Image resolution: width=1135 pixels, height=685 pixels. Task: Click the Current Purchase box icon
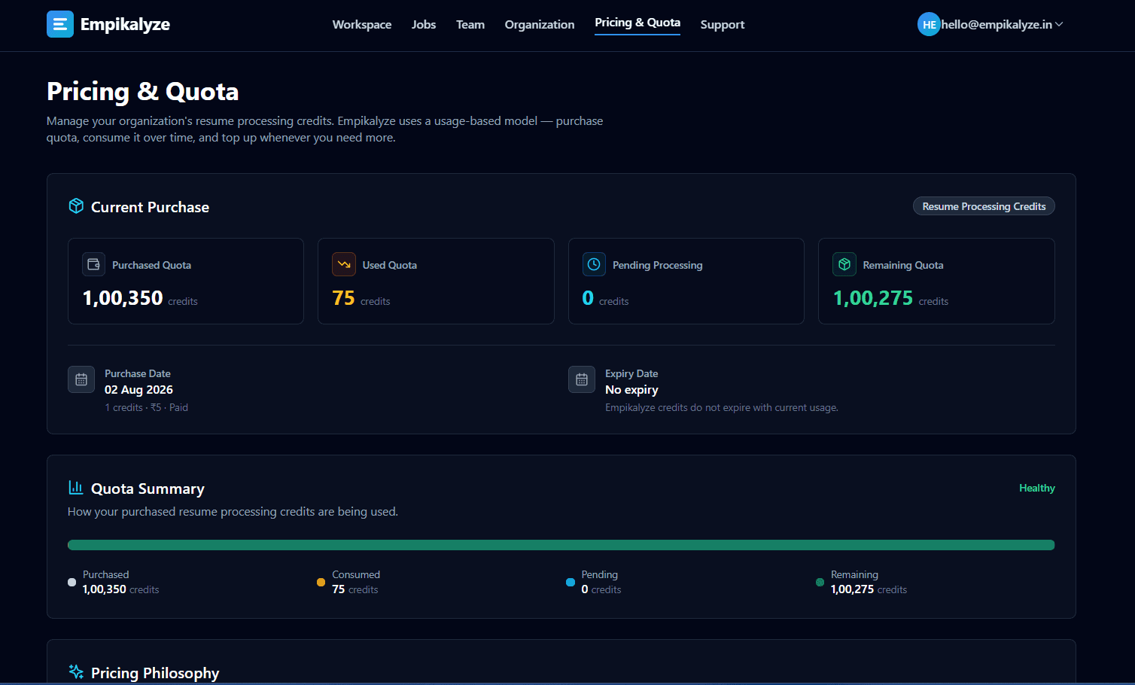tap(76, 206)
